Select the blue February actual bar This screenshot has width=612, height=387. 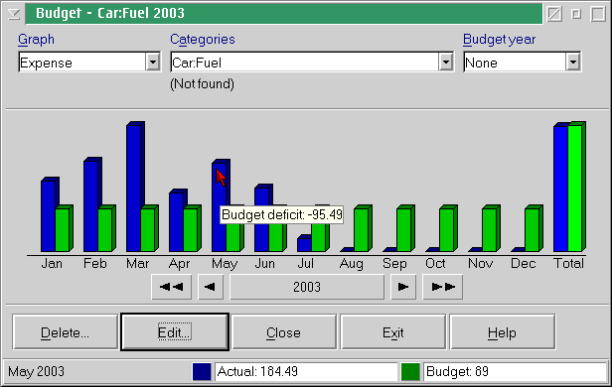[x=90, y=205]
